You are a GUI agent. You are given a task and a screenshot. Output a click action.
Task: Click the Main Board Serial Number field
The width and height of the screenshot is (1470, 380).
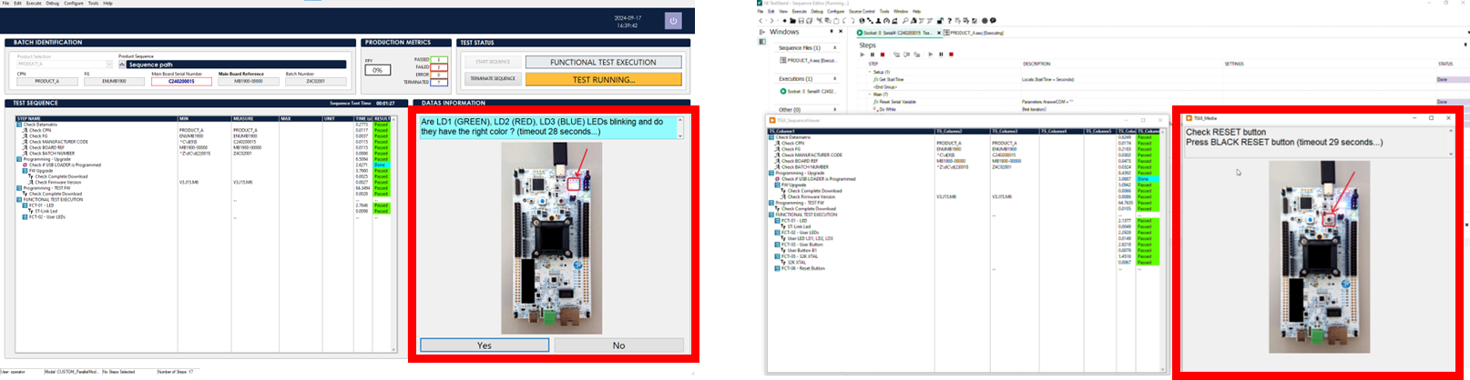[x=181, y=82]
